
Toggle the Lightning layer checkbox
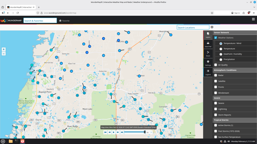216,109
